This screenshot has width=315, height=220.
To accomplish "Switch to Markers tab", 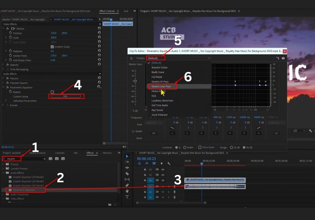I will pyautogui.click(x=107, y=153).
